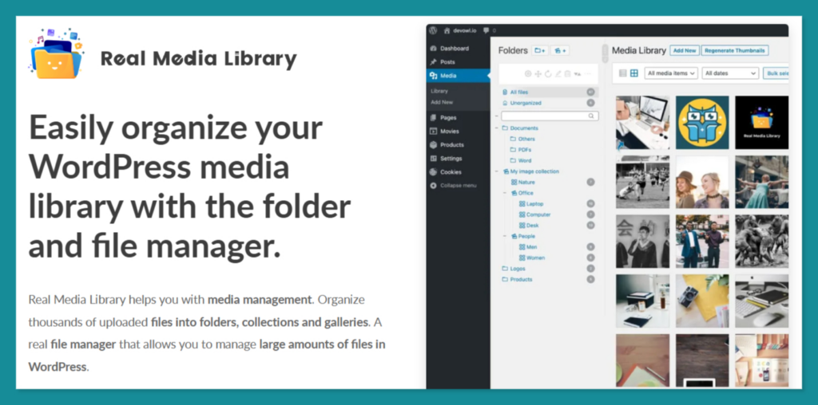The image size is (818, 405).
Task: Click Collapse menu in the sidebar
Action: pos(458,185)
